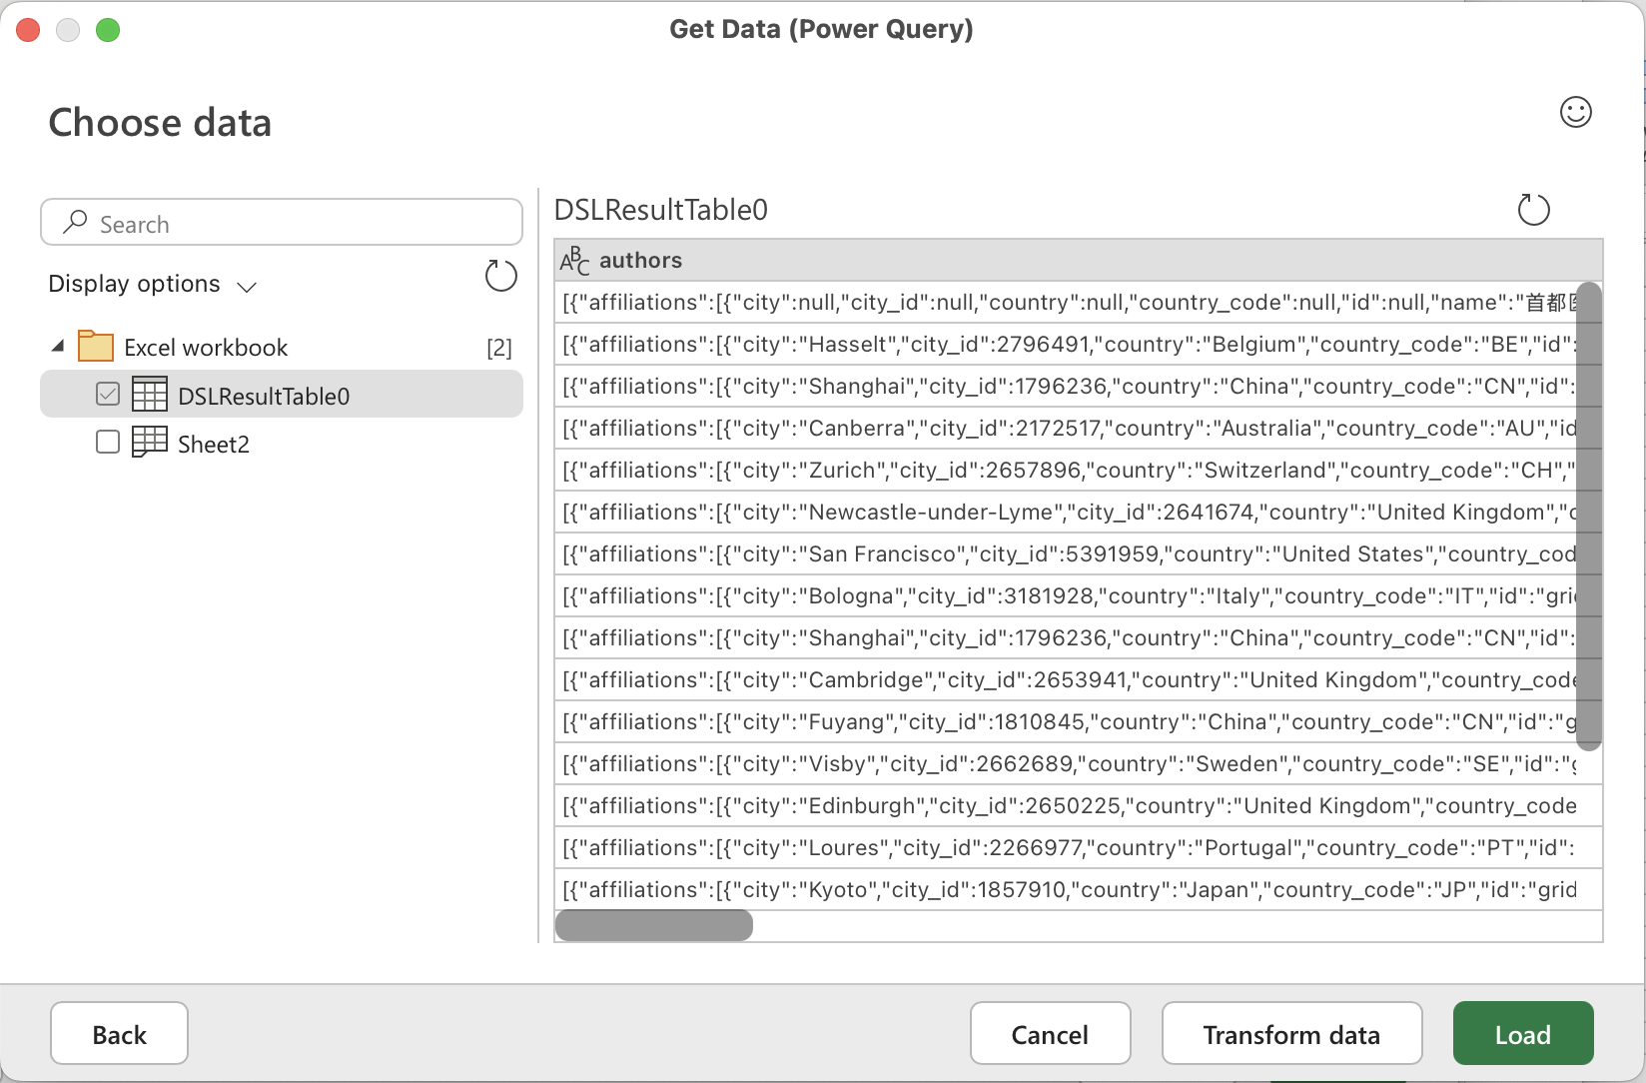The image size is (1646, 1083).
Task: Click the Excel workbook folder icon
Action: click(95, 346)
